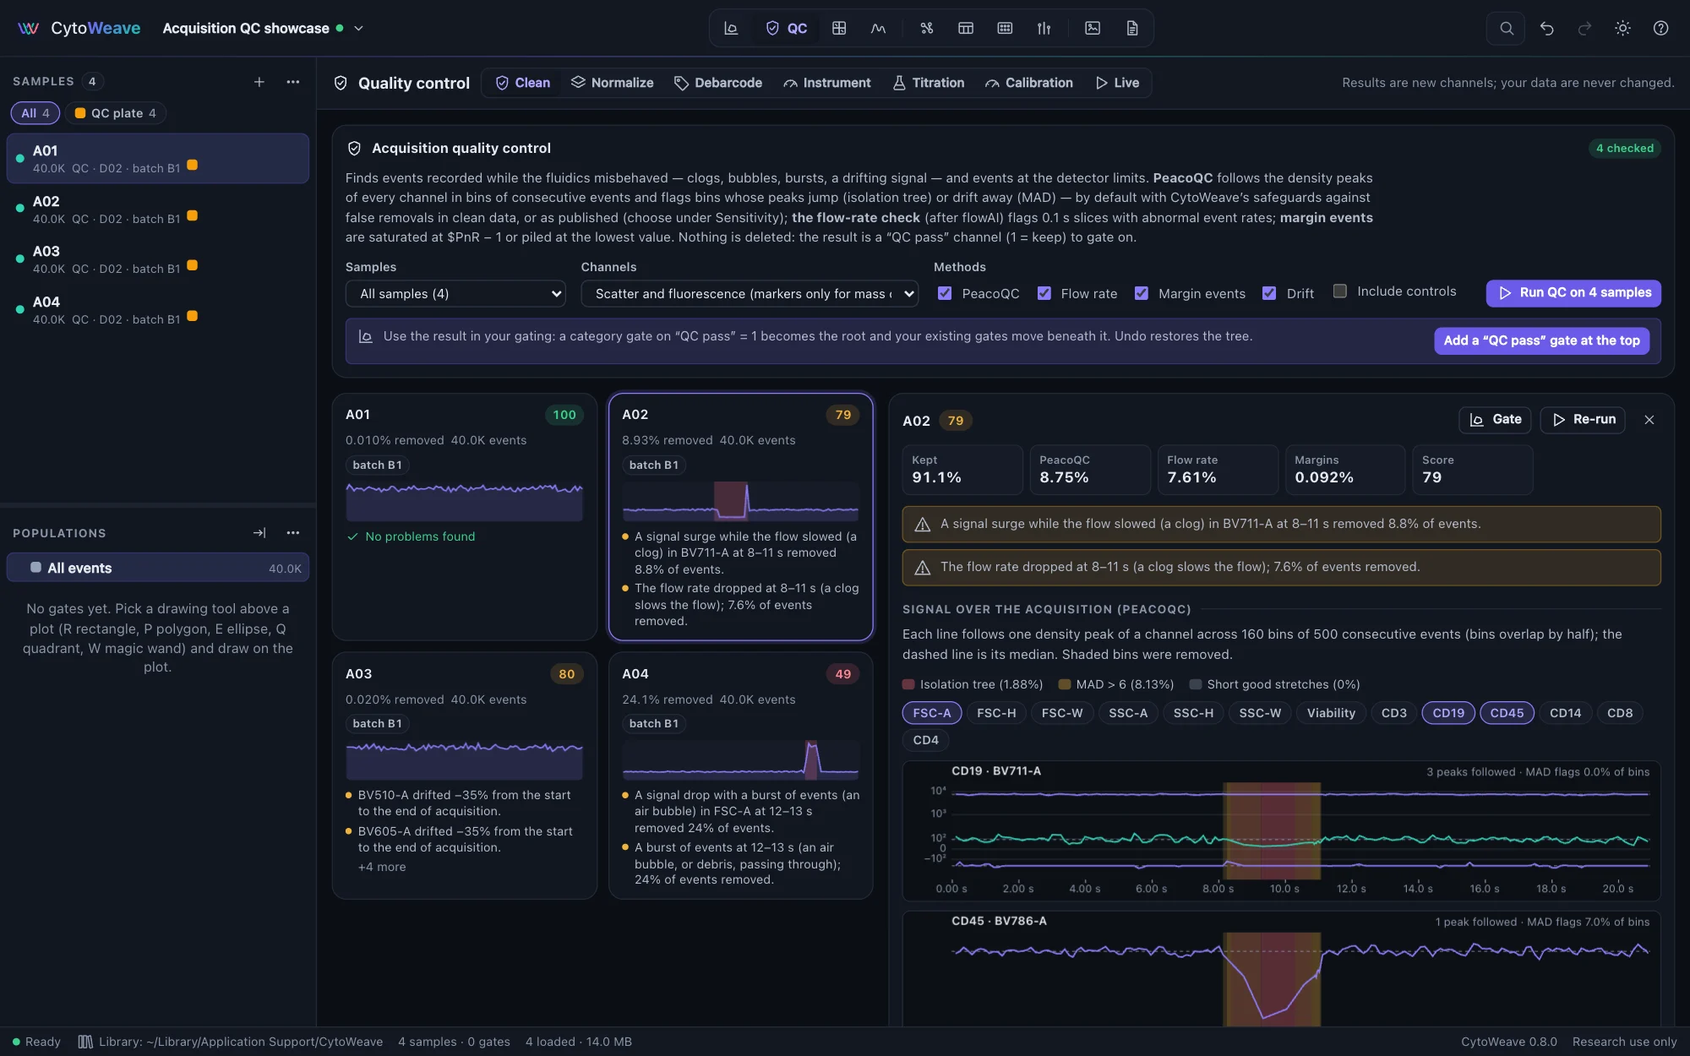Select the QC plate 4 filter chip
The image size is (1690, 1056).
click(115, 113)
